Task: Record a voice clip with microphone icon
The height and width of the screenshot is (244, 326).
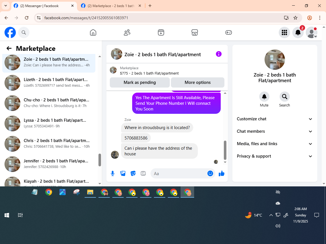Action: 112,173
